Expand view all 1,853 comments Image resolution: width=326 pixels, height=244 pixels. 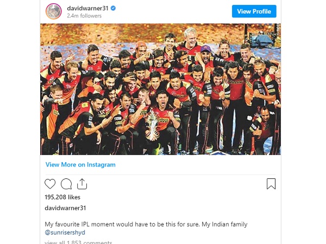tap(78, 242)
